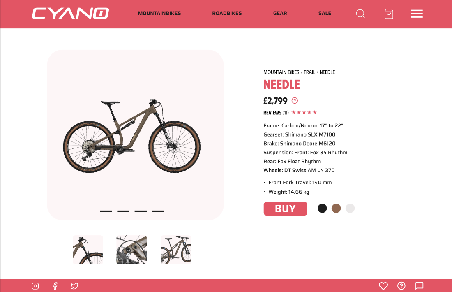
Task: Add to wishlist with heart icon
Action: pos(383,286)
